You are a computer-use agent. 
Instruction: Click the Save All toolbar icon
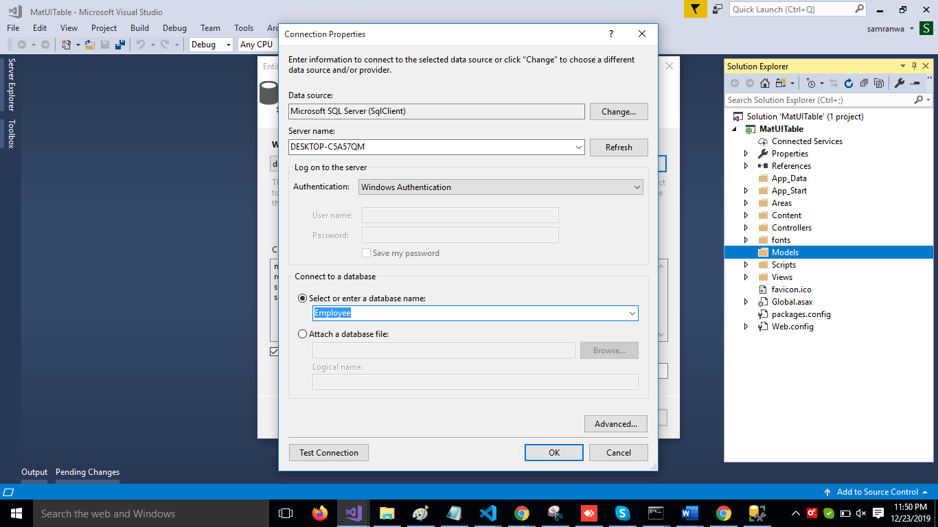tap(120, 45)
